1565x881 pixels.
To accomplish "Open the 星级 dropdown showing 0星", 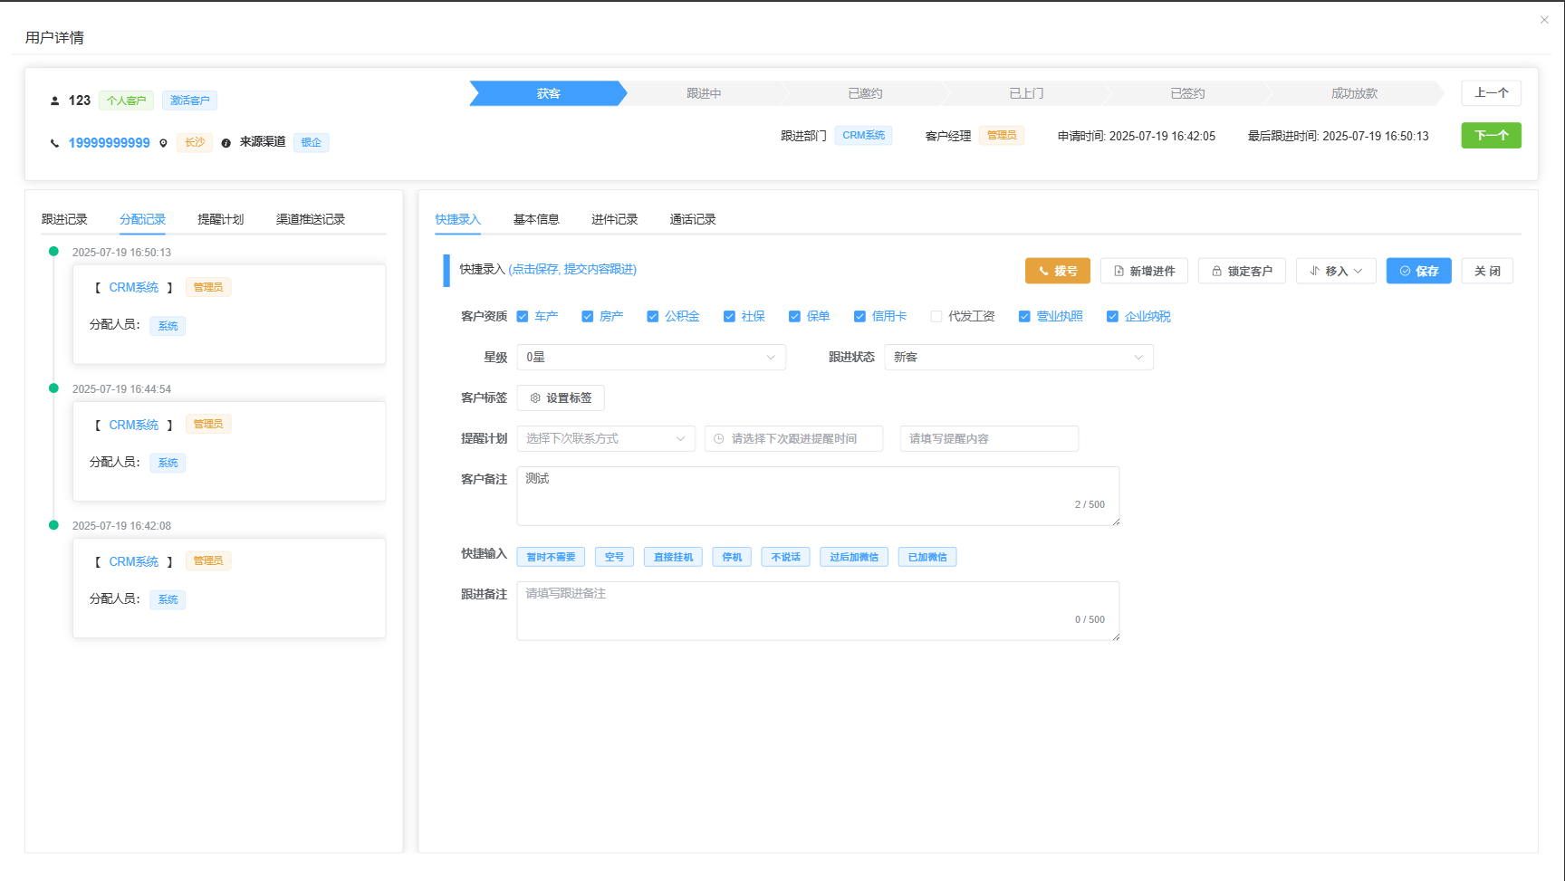I will pyautogui.click(x=650, y=357).
